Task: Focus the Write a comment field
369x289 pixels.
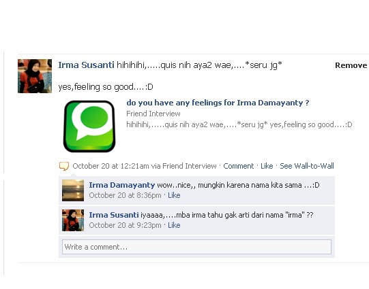Action: coord(196,247)
